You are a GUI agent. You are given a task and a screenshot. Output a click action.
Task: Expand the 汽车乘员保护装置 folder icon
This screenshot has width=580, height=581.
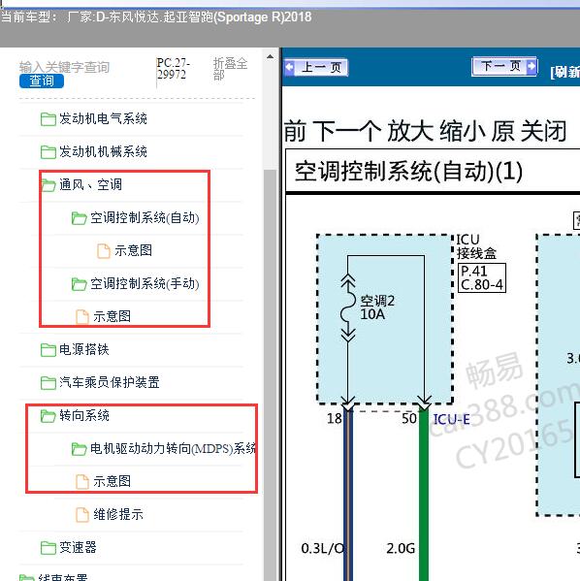(x=48, y=383)
